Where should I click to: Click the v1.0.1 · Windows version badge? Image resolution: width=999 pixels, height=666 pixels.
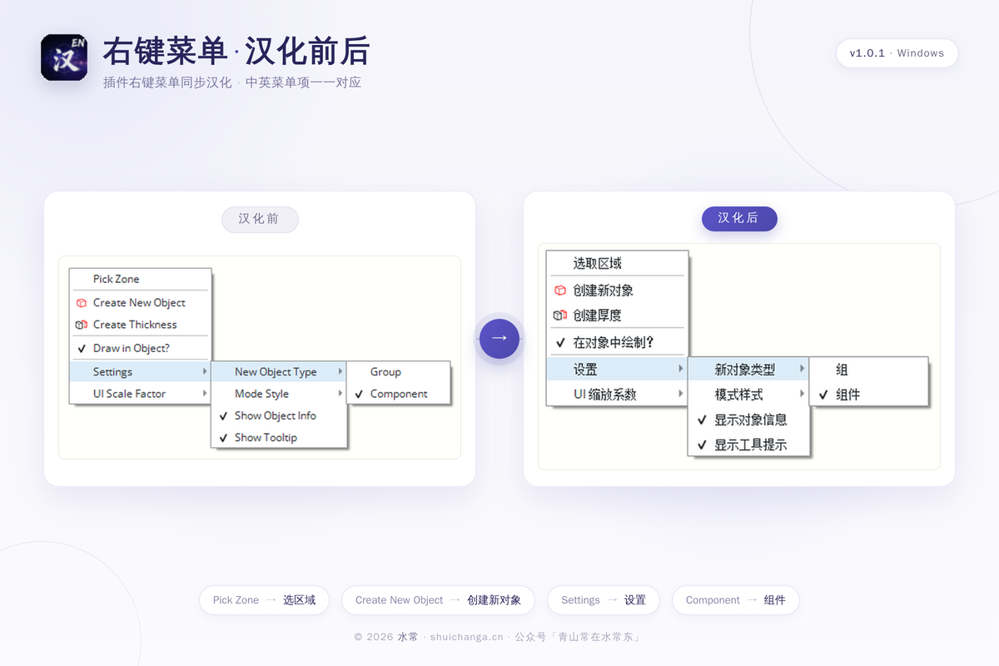(897, 53)
